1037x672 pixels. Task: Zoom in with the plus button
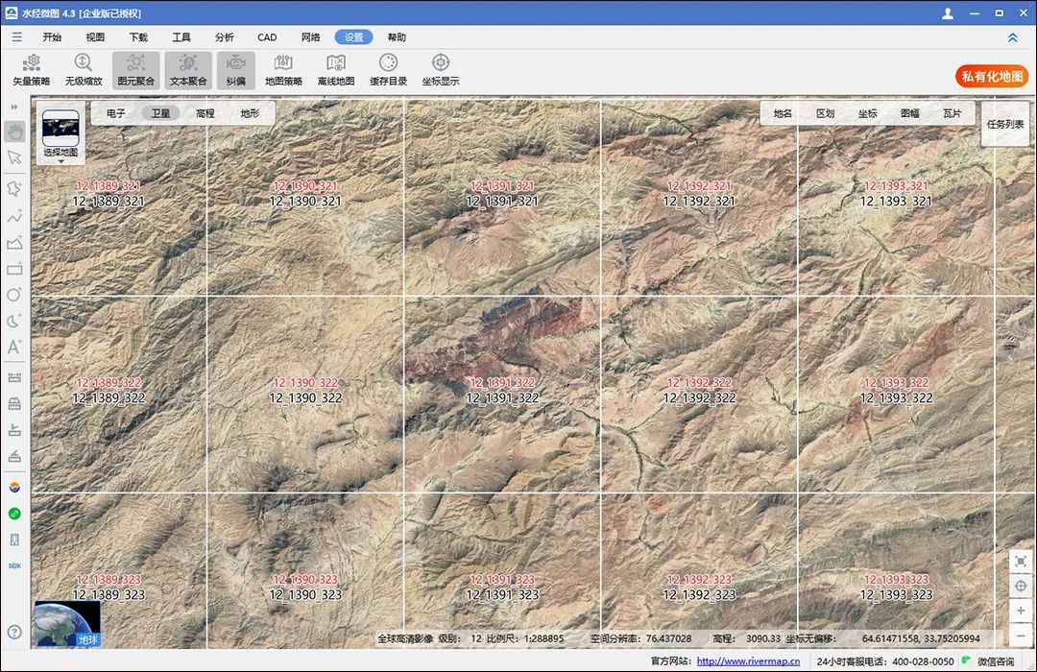tap(1021, 611)
